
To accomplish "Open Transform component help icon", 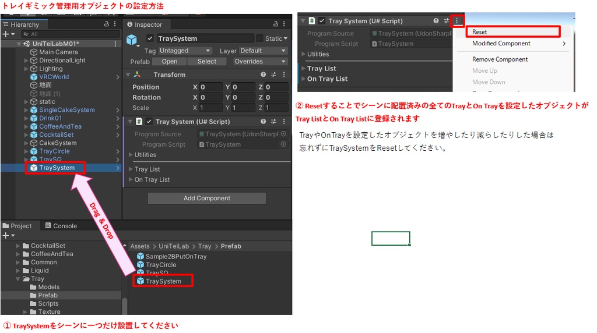I will click(263, 75).
